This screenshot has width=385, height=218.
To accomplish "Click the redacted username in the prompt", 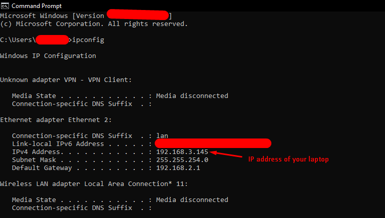I will pyautogui.click(x=52, y=39).
